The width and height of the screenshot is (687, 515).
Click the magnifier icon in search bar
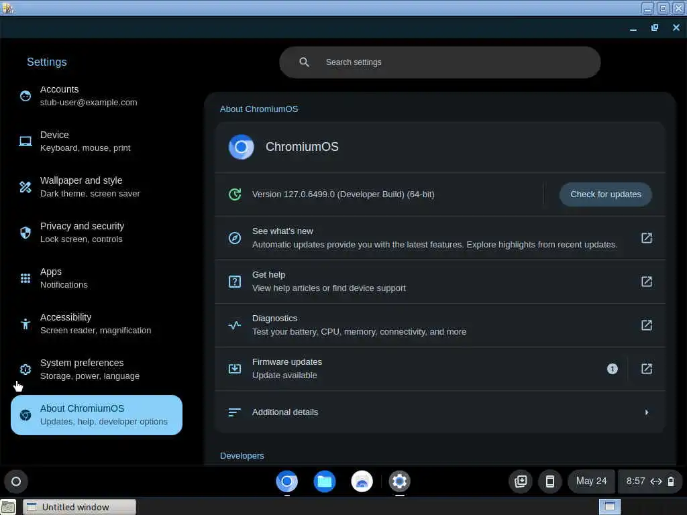pos(304,62)
